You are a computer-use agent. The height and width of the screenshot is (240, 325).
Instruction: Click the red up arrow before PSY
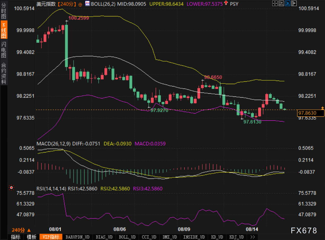225,3
